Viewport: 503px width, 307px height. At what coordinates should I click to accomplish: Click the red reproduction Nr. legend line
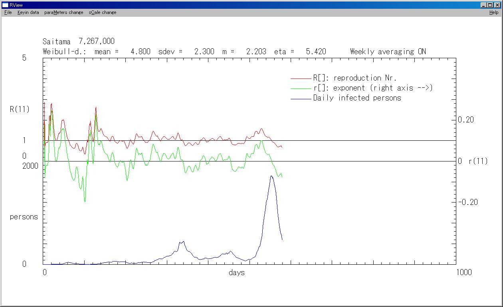coord(301,79)
